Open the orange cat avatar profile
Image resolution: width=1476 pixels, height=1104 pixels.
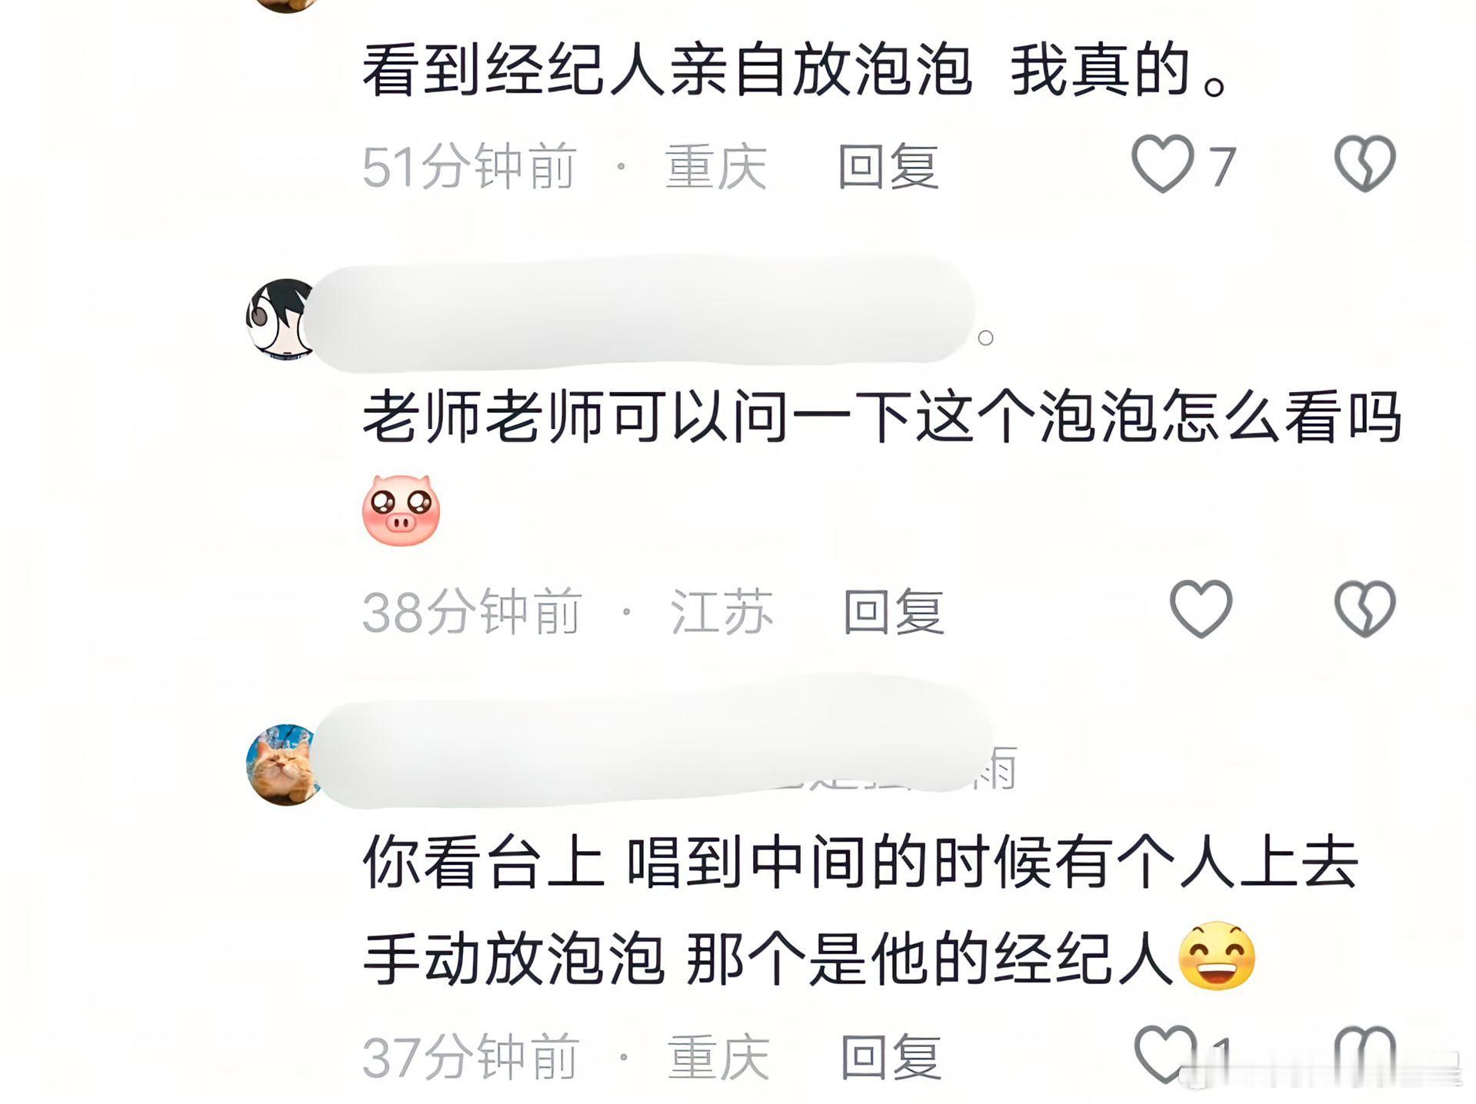click(283, 765)
